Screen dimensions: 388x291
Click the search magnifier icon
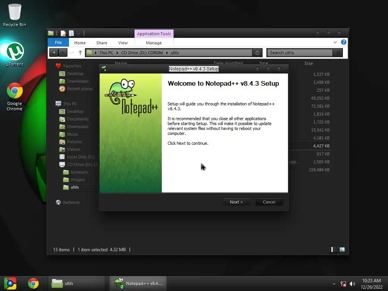tap(338, 53)
